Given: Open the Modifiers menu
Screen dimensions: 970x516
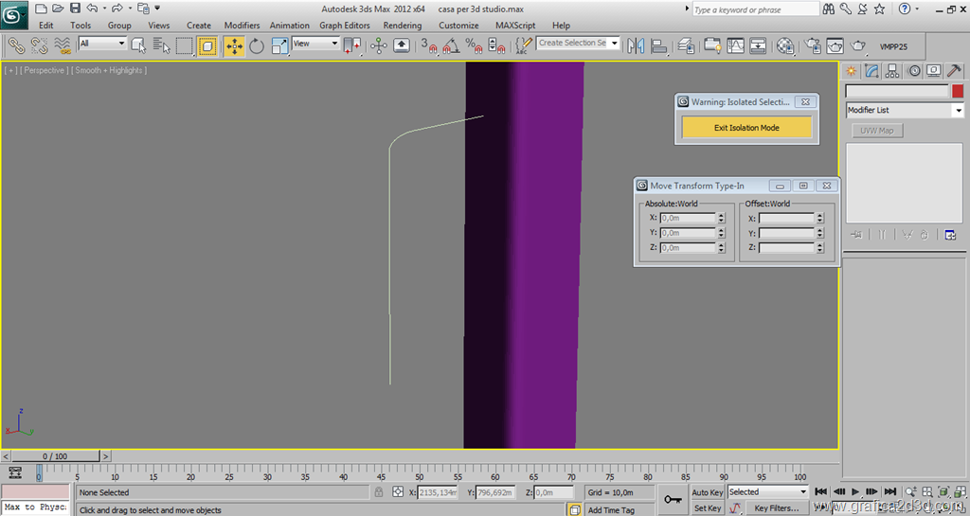Looking at the screenshot, I should pos(242,26).
